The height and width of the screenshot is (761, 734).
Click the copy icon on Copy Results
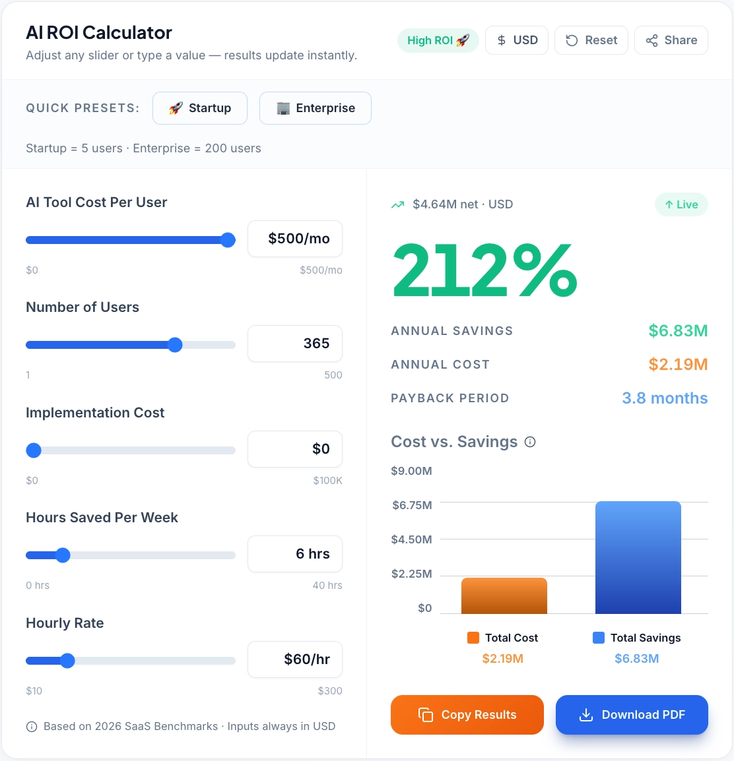426,714
